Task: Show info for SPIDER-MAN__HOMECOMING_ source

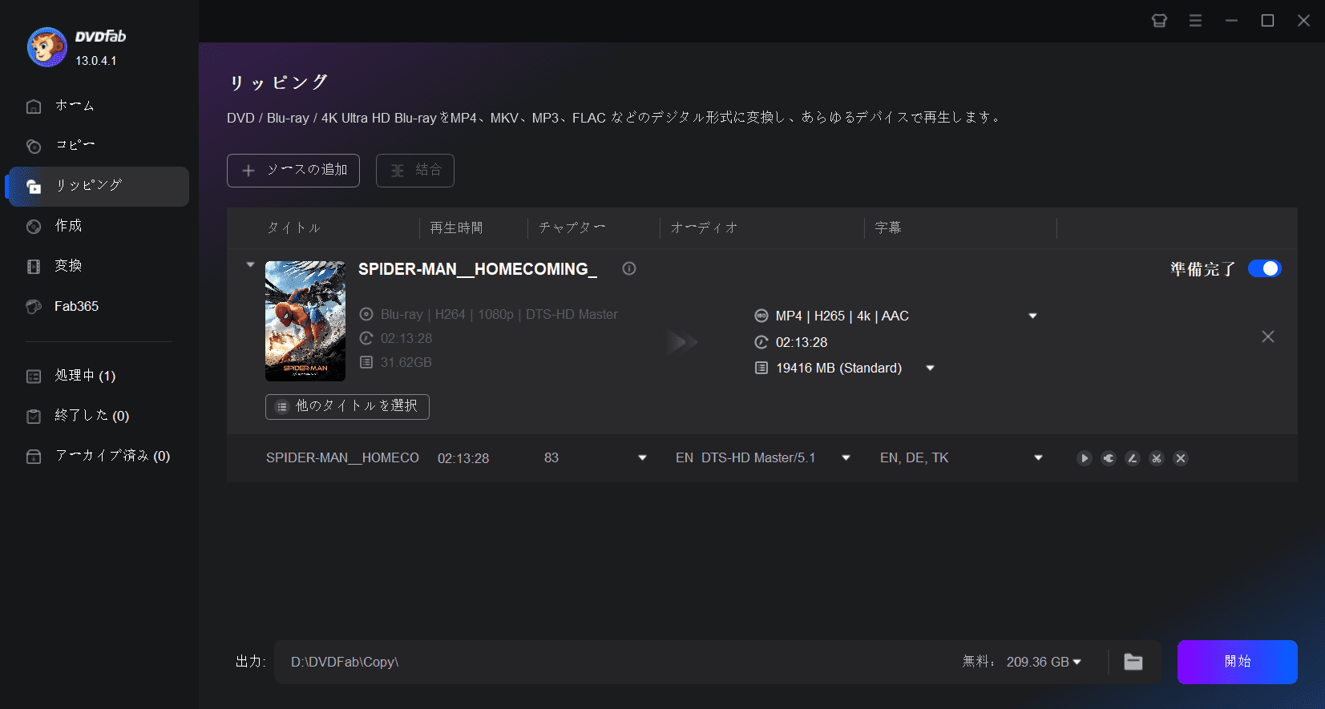Action: 629,268
